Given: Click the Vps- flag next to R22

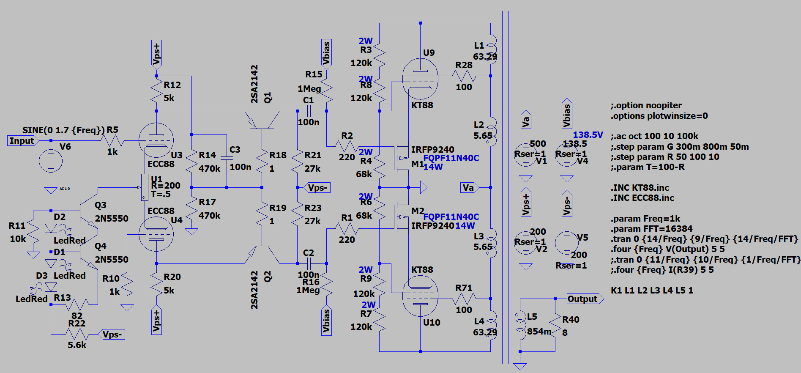Looking at the screenshot, I should pyautogui.click(x=112, y=335).
